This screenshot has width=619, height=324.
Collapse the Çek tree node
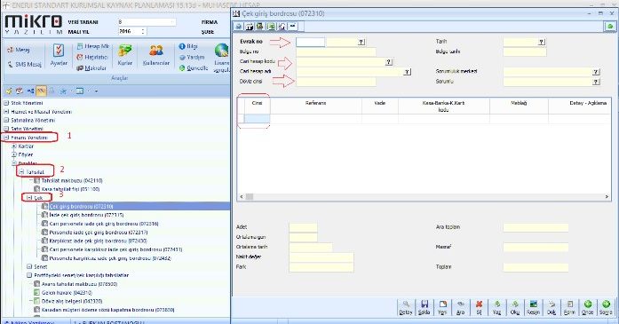click(x=29, y=198)
